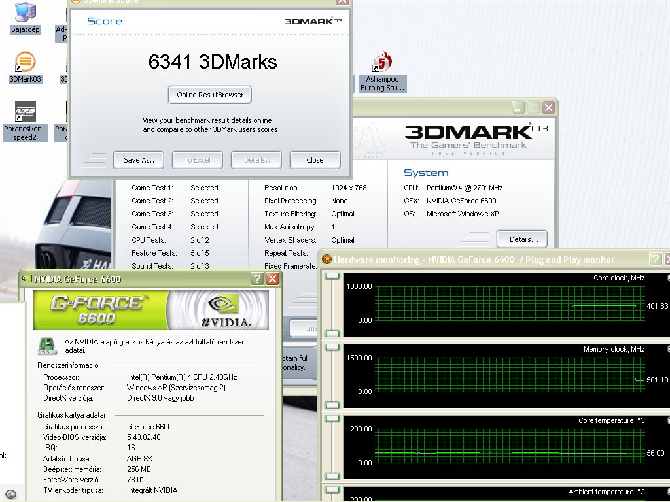Click the '501.19' memory clock reading
This screenshot has width=670, height=502.
tap(658, 380)
